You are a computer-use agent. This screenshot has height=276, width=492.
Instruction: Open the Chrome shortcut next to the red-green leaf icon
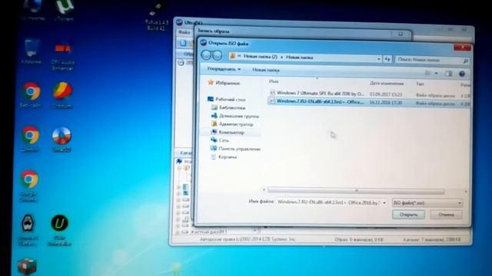(31, 94)
